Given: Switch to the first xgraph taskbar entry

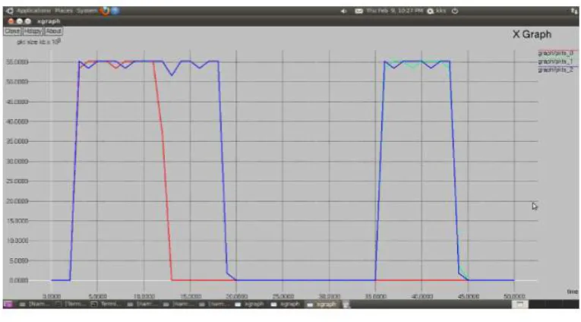Looking at the screenshot, I should pos(251,305).
